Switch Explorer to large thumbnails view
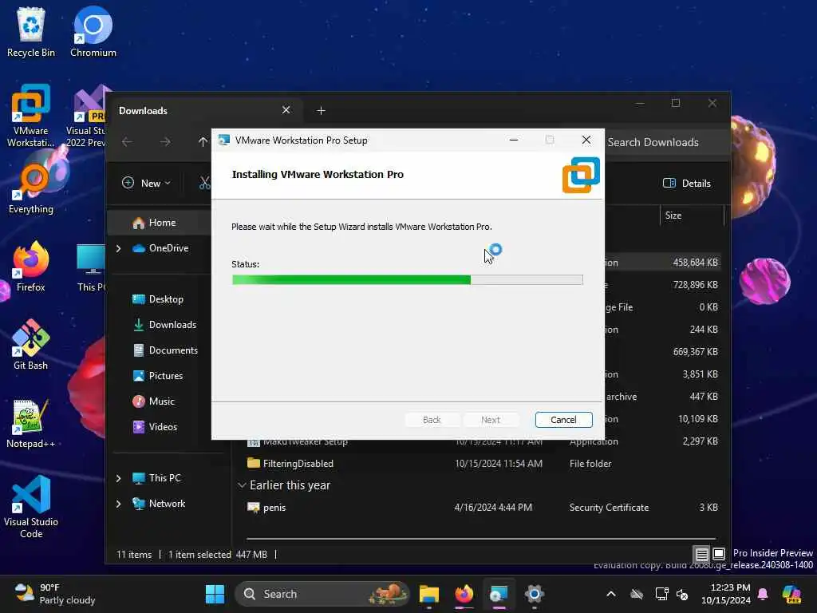Viewport: 817px width, 613px height. click(719, 554)
